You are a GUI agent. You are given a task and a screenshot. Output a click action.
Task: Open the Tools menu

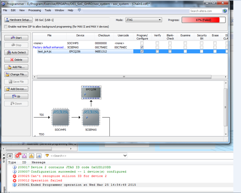(48, 10)
